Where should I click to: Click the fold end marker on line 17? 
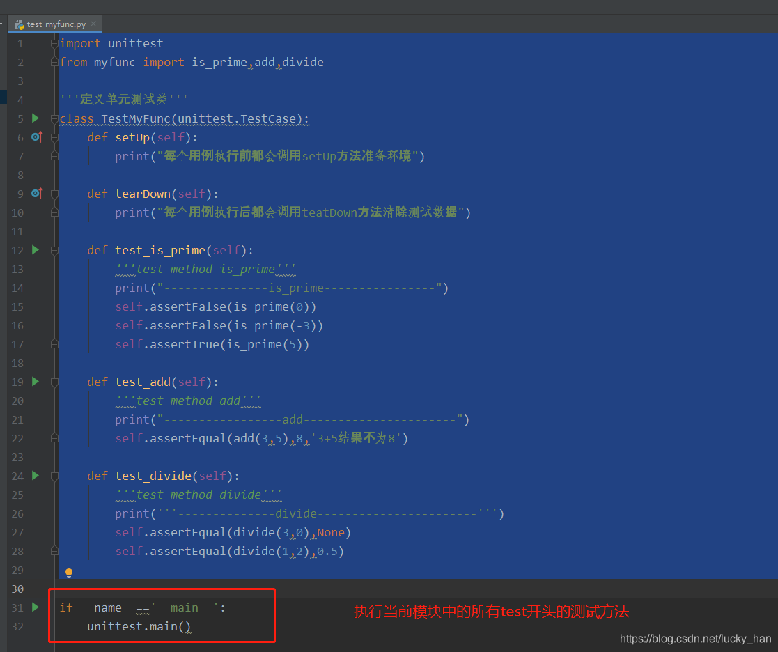click(x=54, y=343)
